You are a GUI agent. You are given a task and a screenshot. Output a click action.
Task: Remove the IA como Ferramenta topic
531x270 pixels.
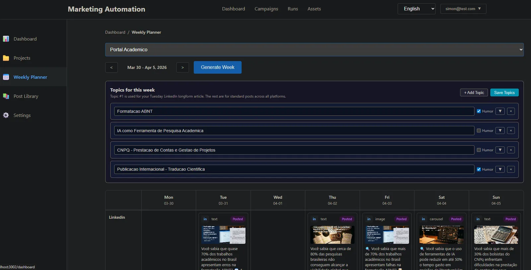click(x=511, y=131)
